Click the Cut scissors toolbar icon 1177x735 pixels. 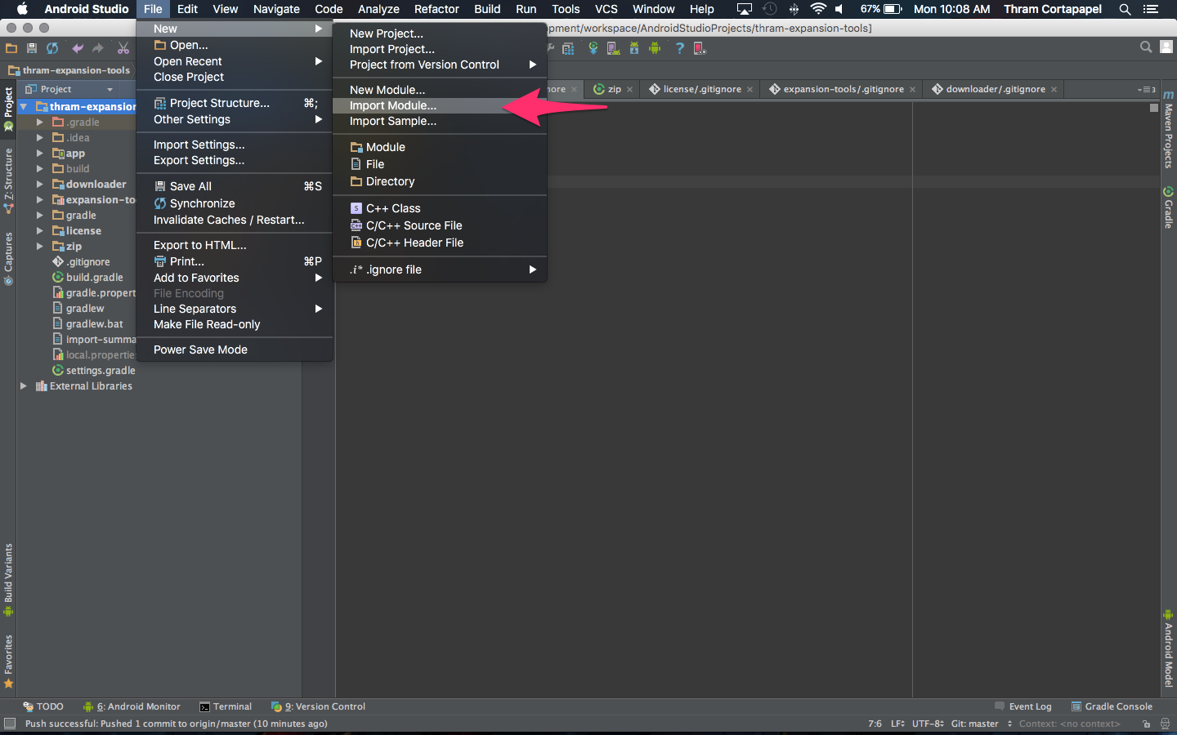(x=123, y=49)
